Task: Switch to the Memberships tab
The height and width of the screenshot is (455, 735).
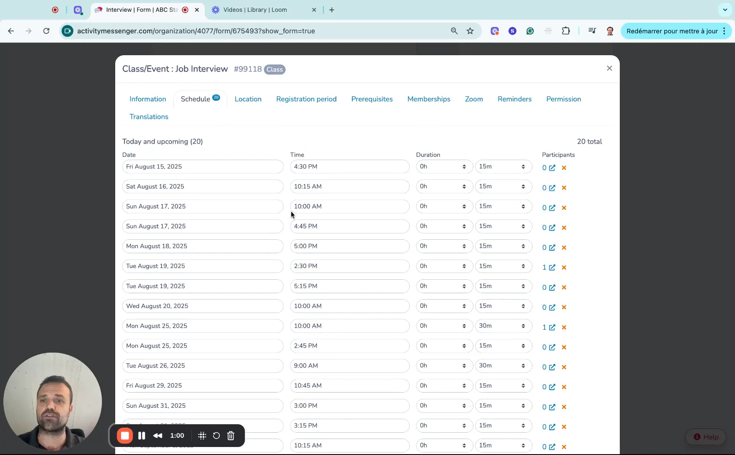Action: tap(429, 99)
